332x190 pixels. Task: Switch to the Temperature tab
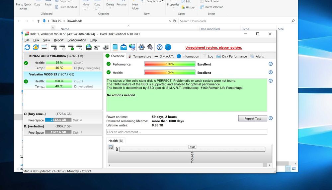139,56
